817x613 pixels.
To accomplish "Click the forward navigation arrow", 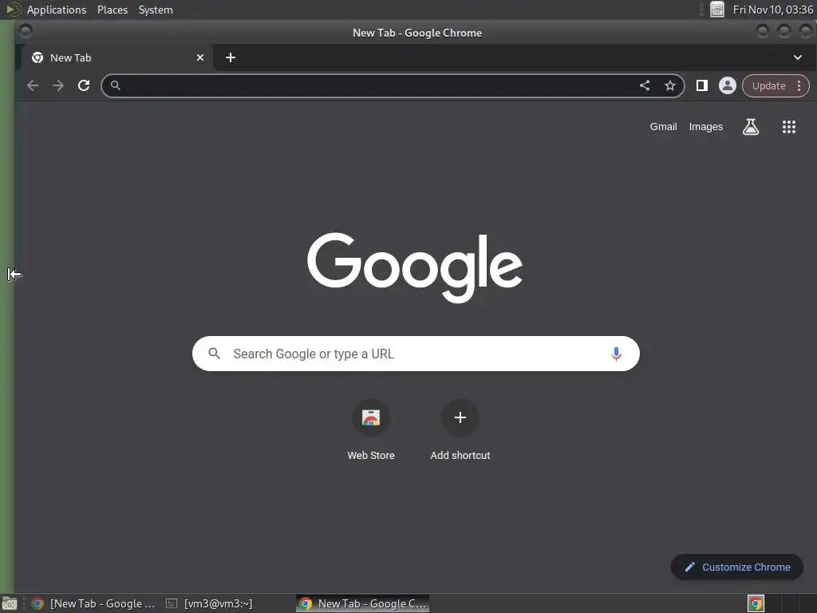I will click(x=57, y=85).
